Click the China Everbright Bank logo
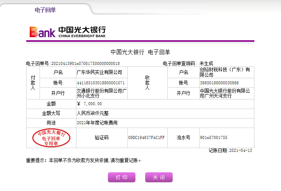Viewport: 281px width, 191px height. (68, 32)
